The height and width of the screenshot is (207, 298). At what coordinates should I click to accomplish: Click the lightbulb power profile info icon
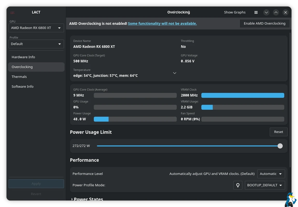(238, 185)
